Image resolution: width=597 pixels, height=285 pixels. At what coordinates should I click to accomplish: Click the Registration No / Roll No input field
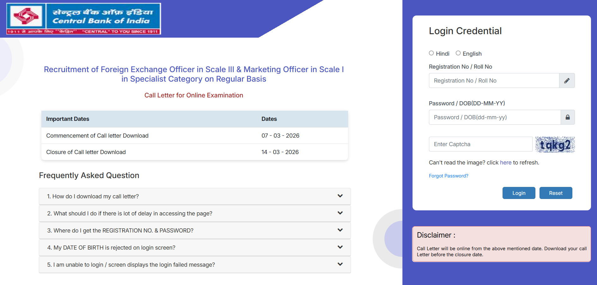coord(493,81)
